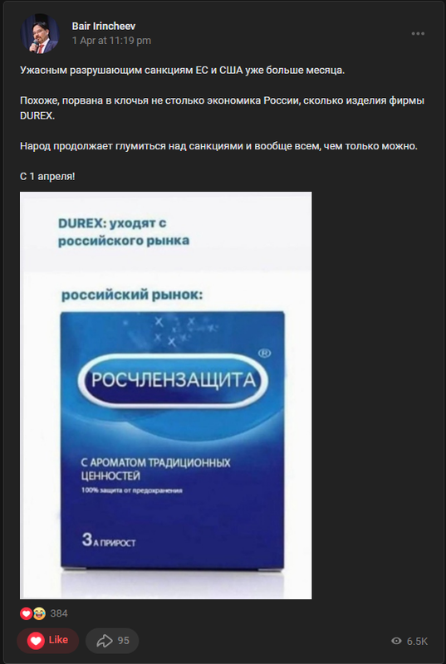Click the red Like button label

tap(58, 640)
